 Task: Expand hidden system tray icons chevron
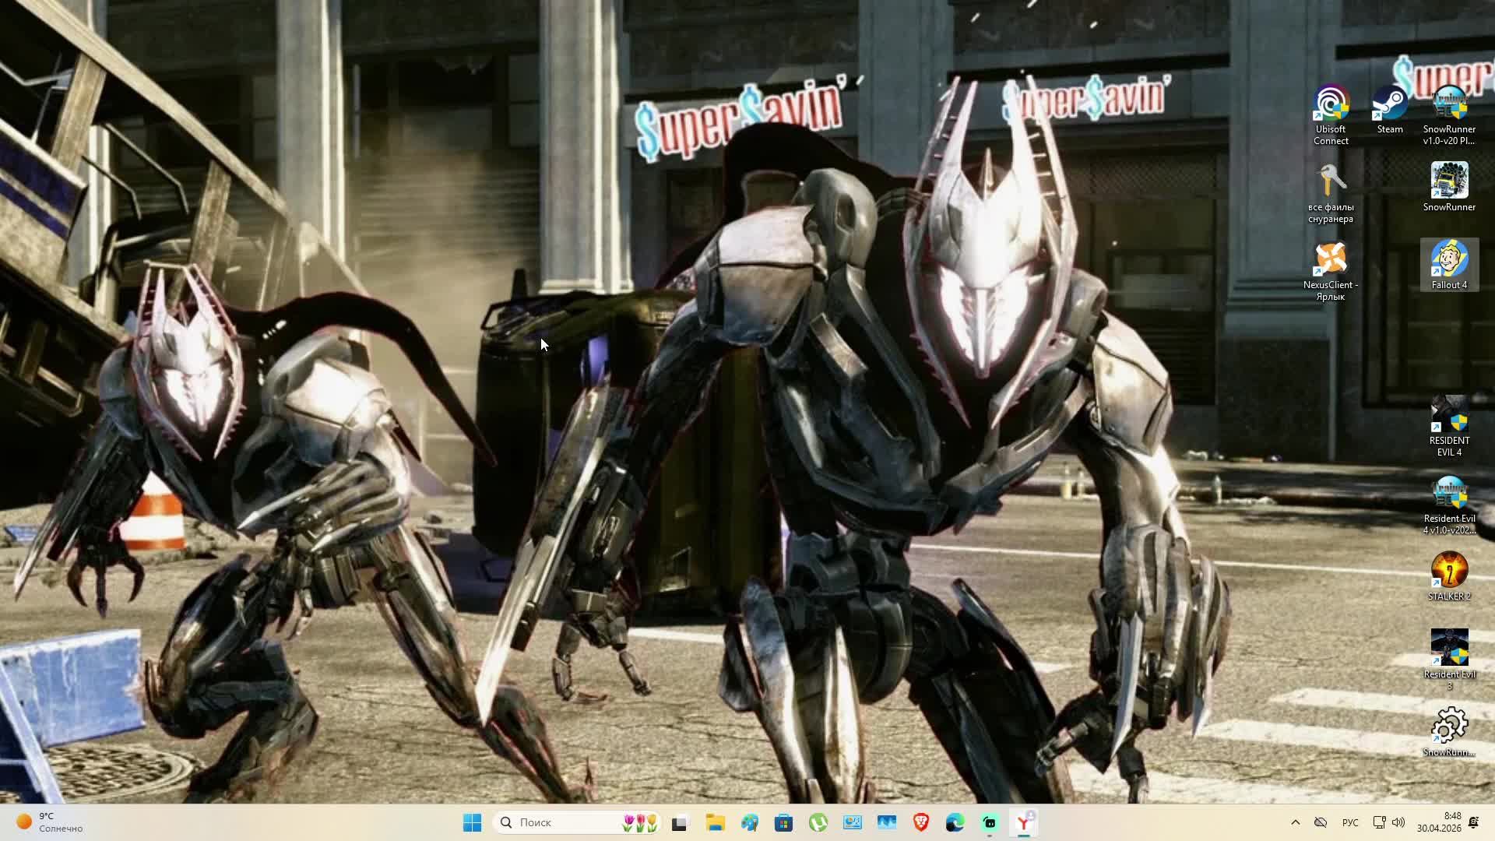pyautogui.click(x=1295, y=822)
